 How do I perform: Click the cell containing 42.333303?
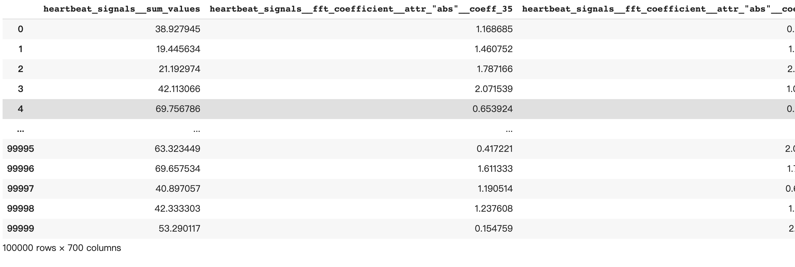[177, 208]
